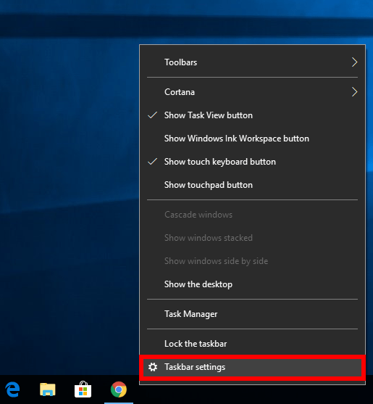The image size is (373, 404).
Task: Open the Toolbars menu entry
Action: (252, 62)
